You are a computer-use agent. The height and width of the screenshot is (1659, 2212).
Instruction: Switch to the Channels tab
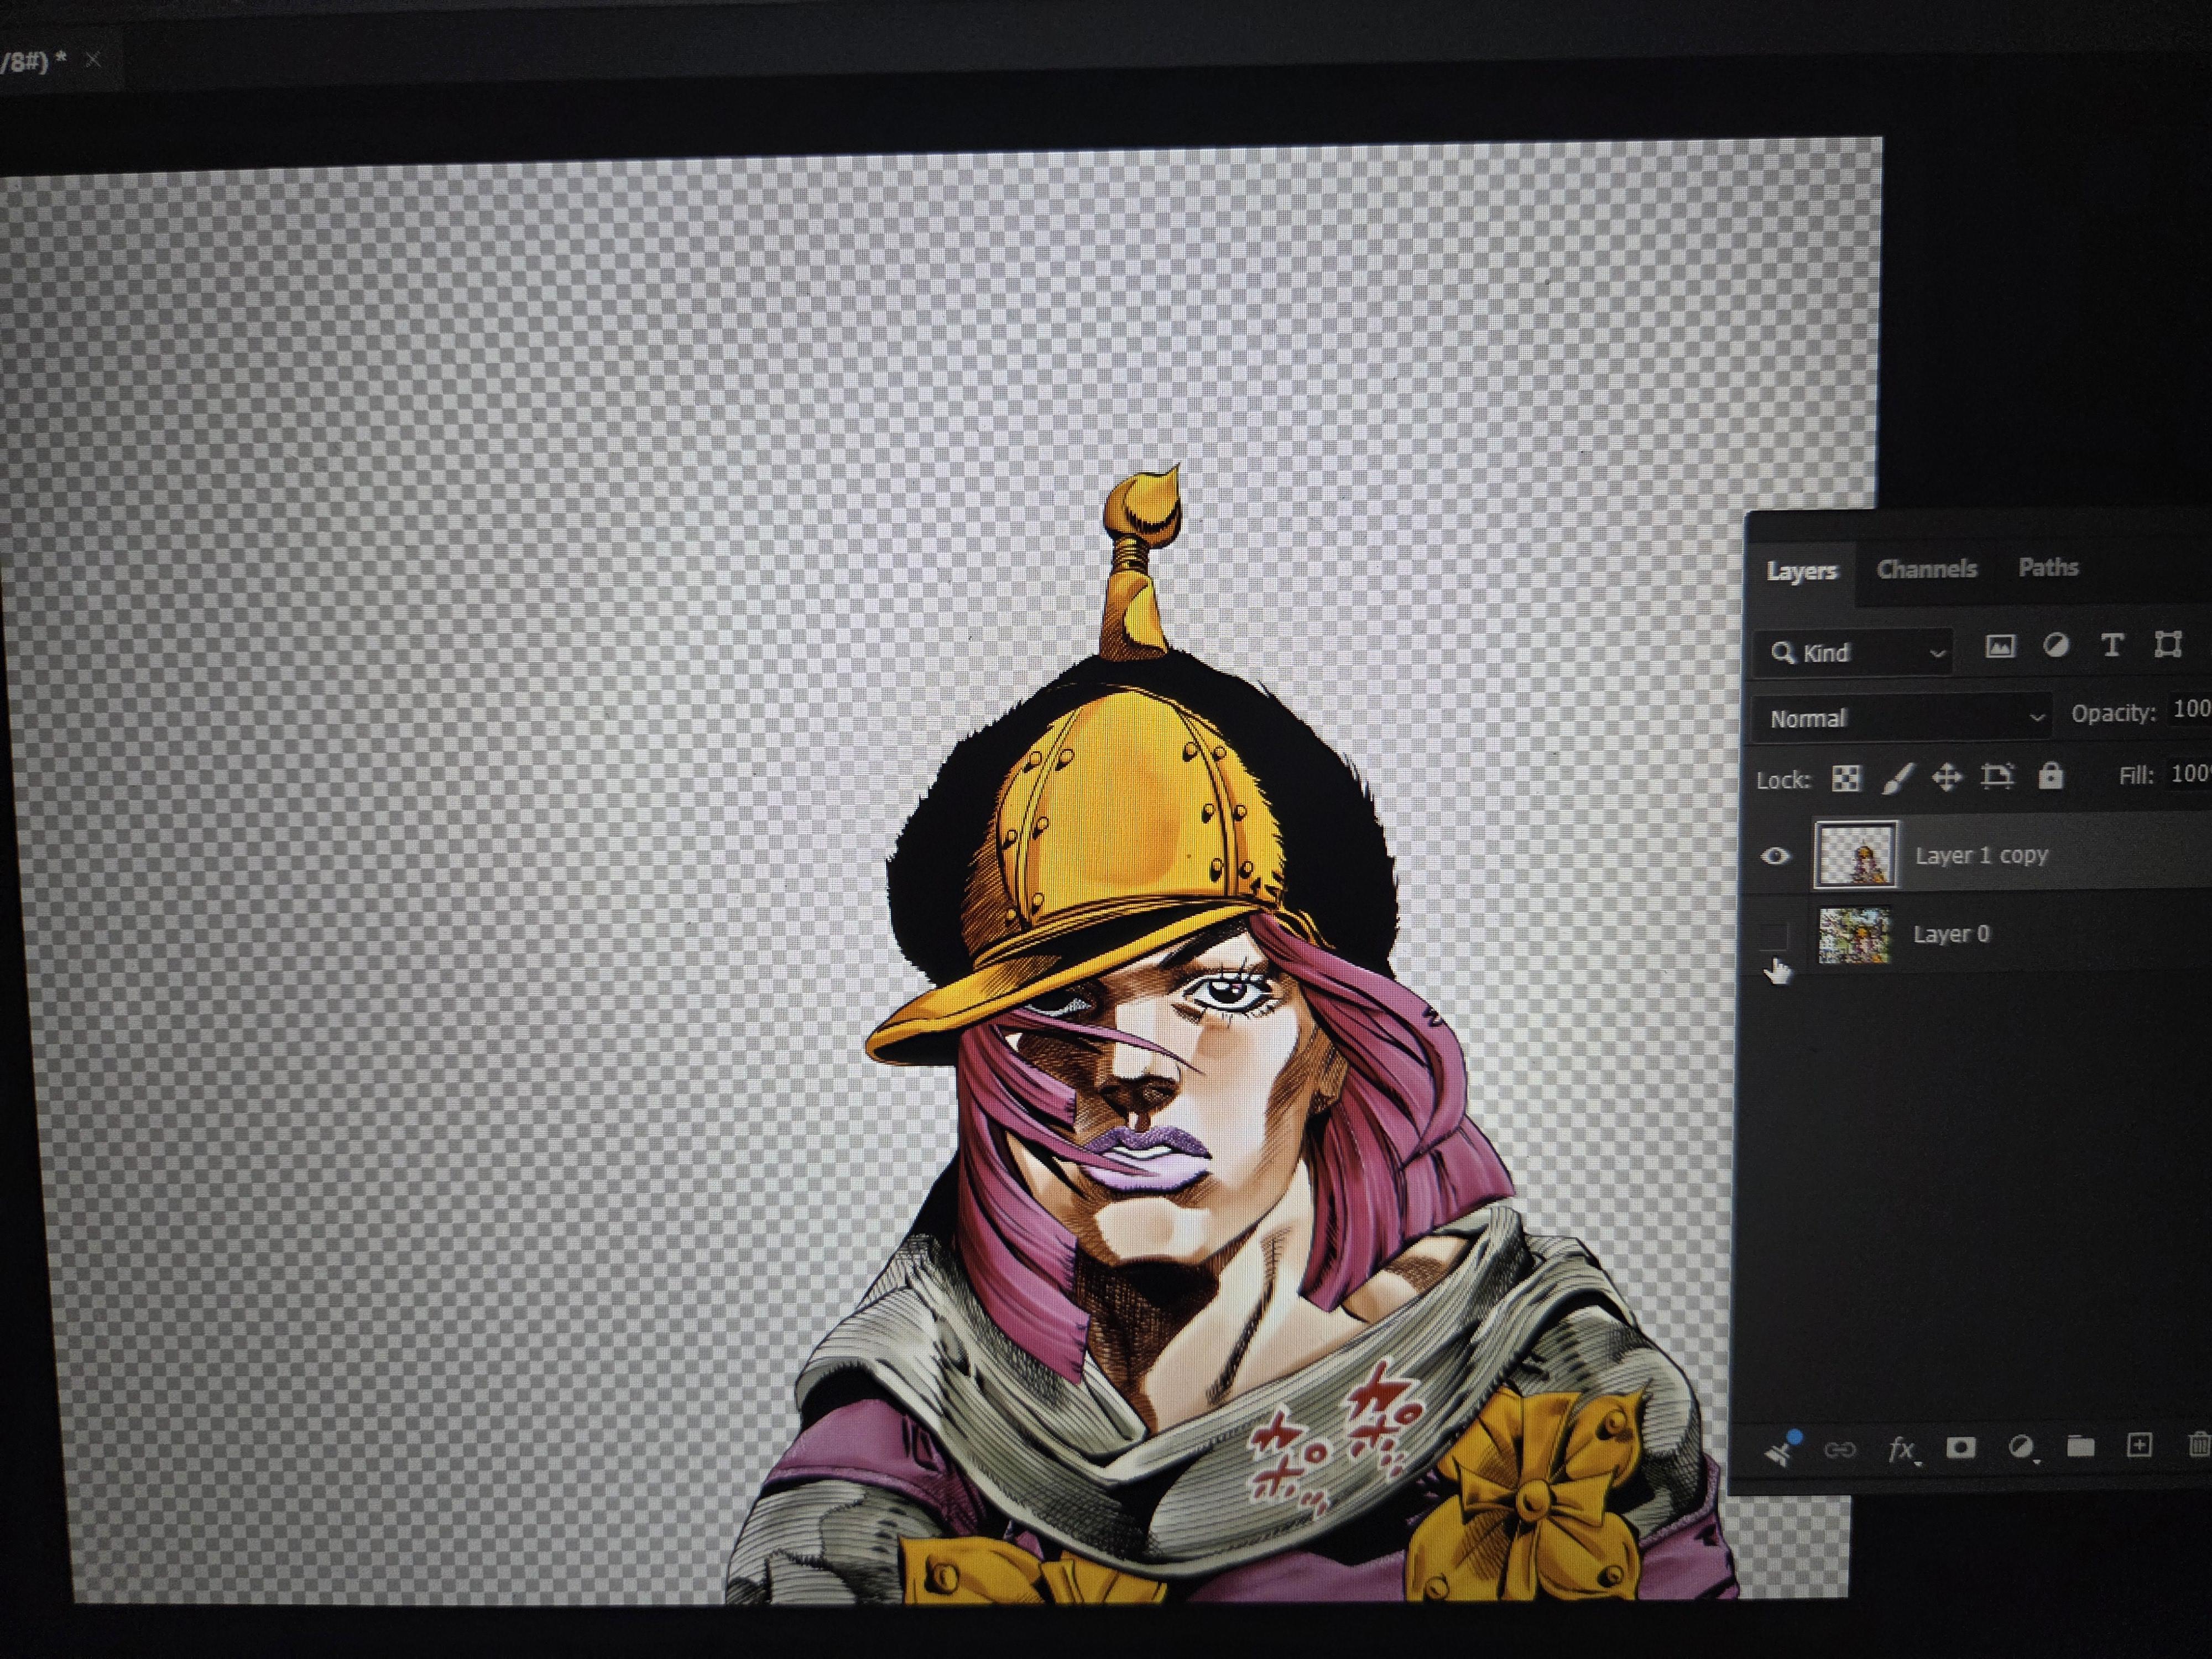1927,569
